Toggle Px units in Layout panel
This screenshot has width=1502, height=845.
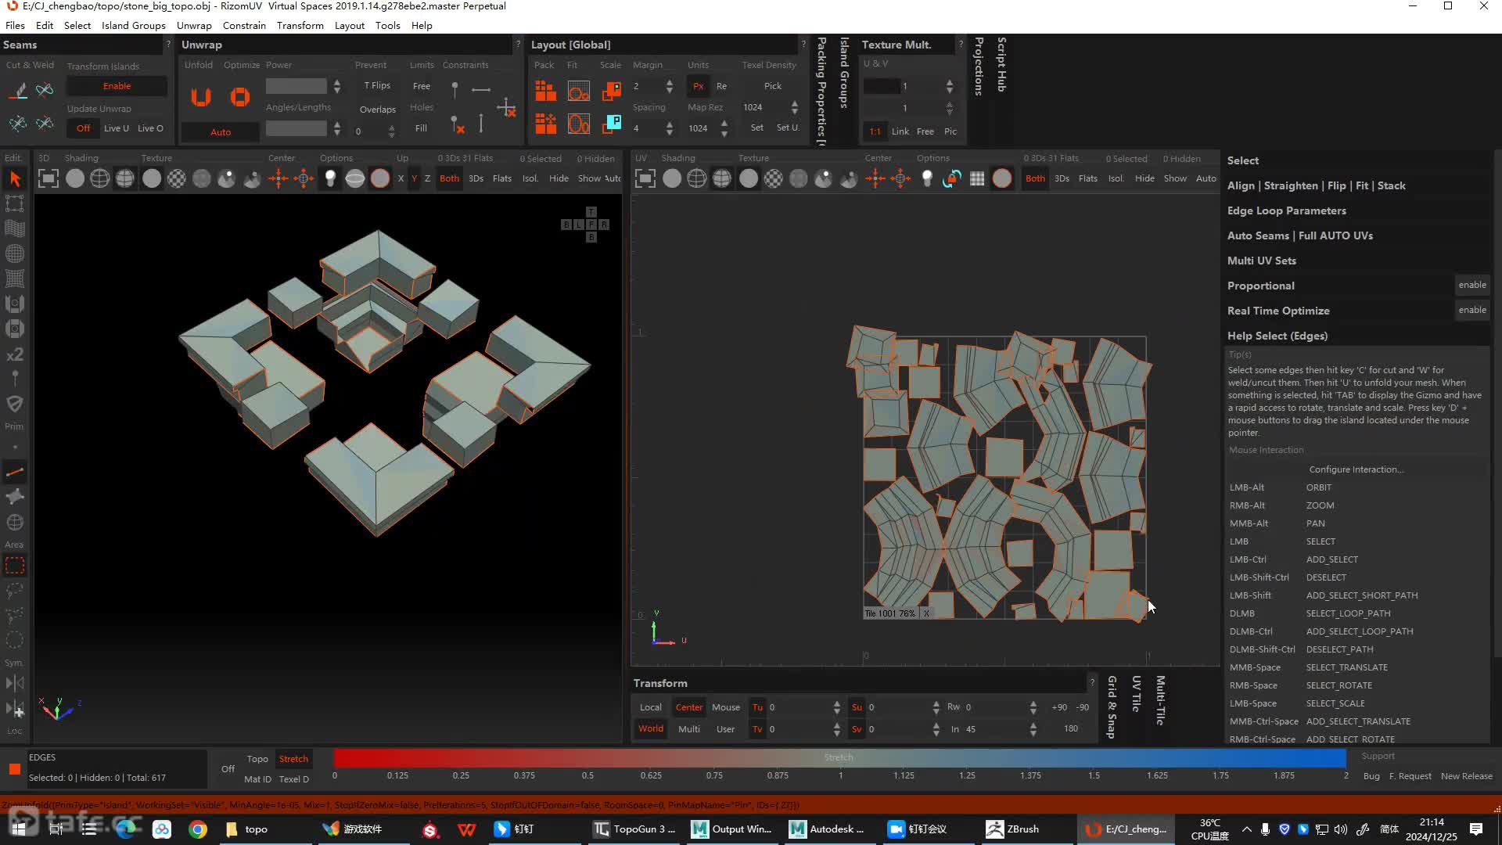699,86
